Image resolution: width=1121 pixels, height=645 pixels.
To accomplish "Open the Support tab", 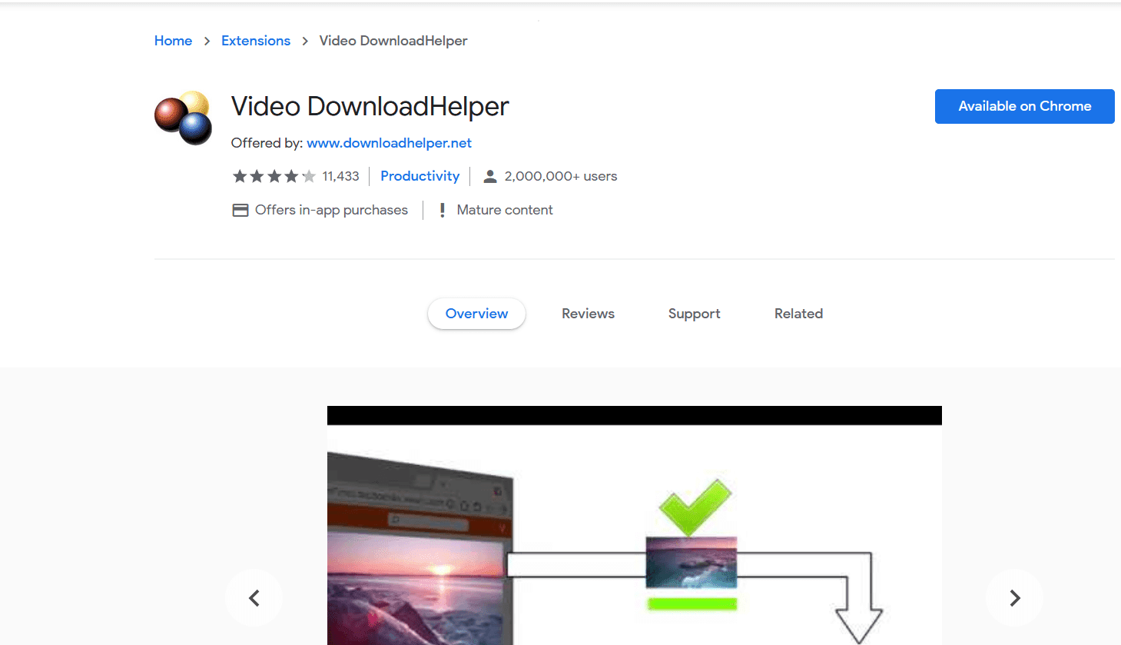I will [694, 314].
